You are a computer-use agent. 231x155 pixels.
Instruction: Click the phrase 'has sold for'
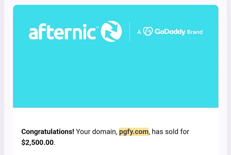click(x=171, y=132)
